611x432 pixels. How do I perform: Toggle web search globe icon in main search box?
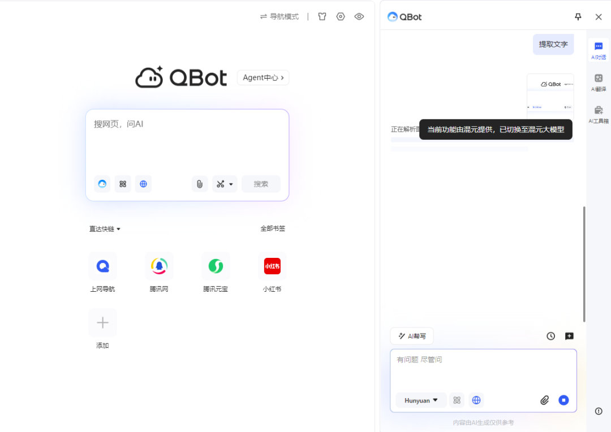click(x=143, y=184)
